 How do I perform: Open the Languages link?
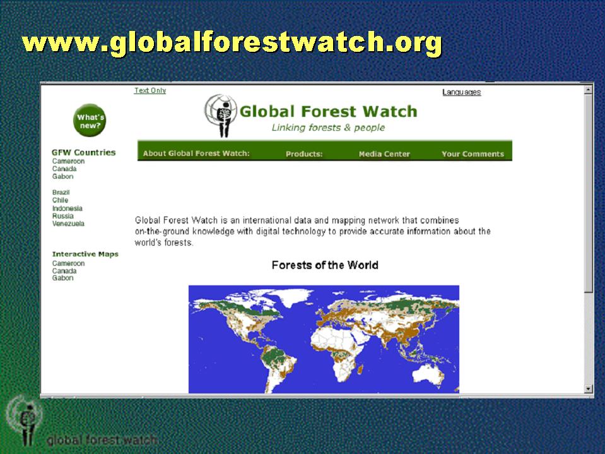click(461, 92)
